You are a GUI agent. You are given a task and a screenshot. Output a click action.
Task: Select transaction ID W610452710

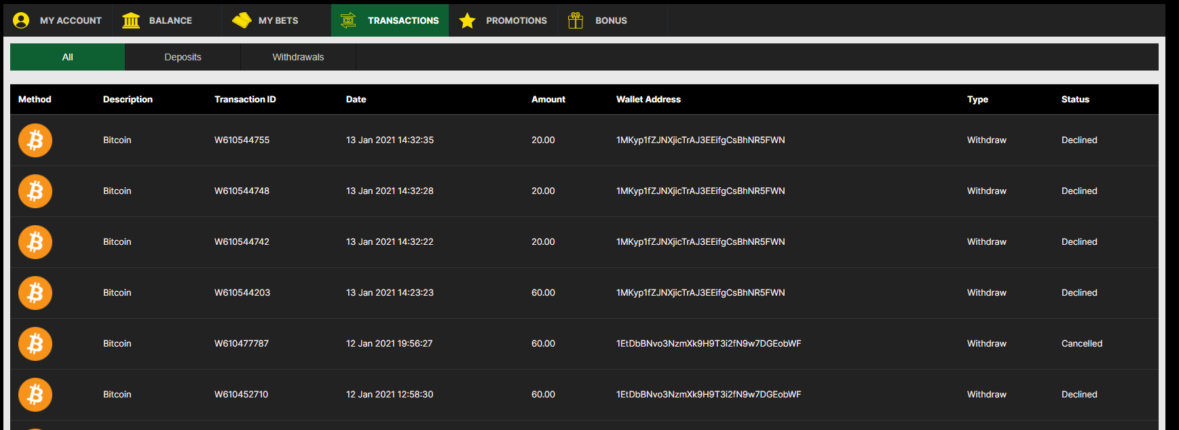click(x=241, y=394)
